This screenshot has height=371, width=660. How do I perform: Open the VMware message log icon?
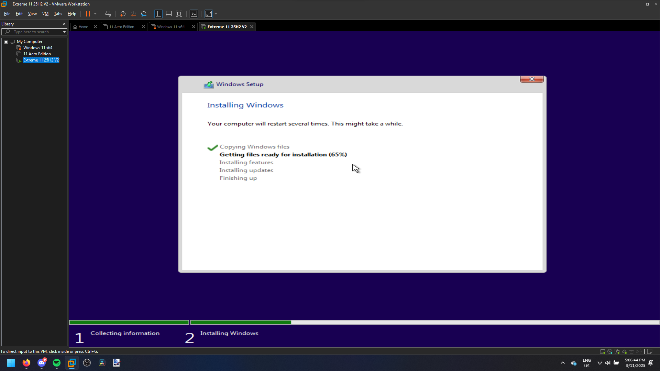[x=650, y=351]
